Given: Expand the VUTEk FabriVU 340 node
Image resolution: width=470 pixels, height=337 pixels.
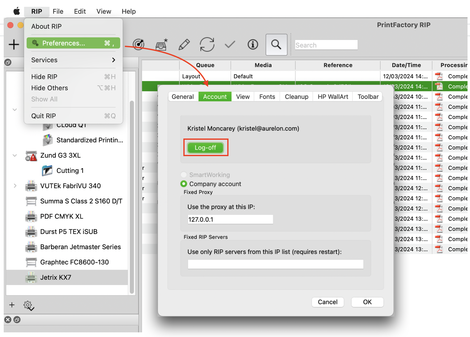Looking at the screenshot, I should [15, 186].
